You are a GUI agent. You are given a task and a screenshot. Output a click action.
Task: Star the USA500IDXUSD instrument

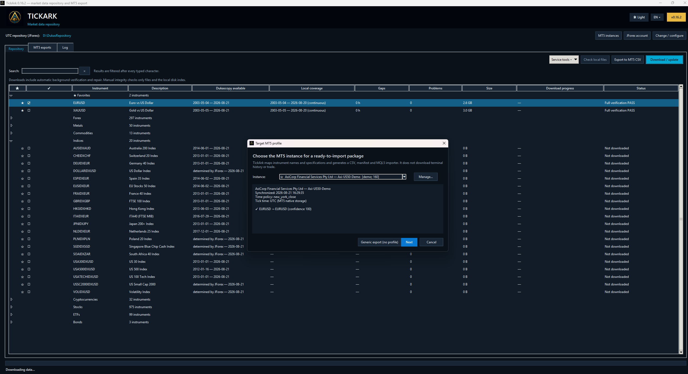[22, 269]
